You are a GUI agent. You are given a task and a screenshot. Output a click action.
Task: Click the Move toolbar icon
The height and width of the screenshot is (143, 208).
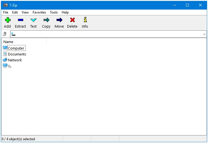click(59, 20)
